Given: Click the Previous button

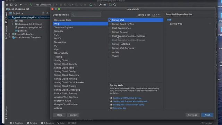Looking at the screenshot, I should [193, 115].
